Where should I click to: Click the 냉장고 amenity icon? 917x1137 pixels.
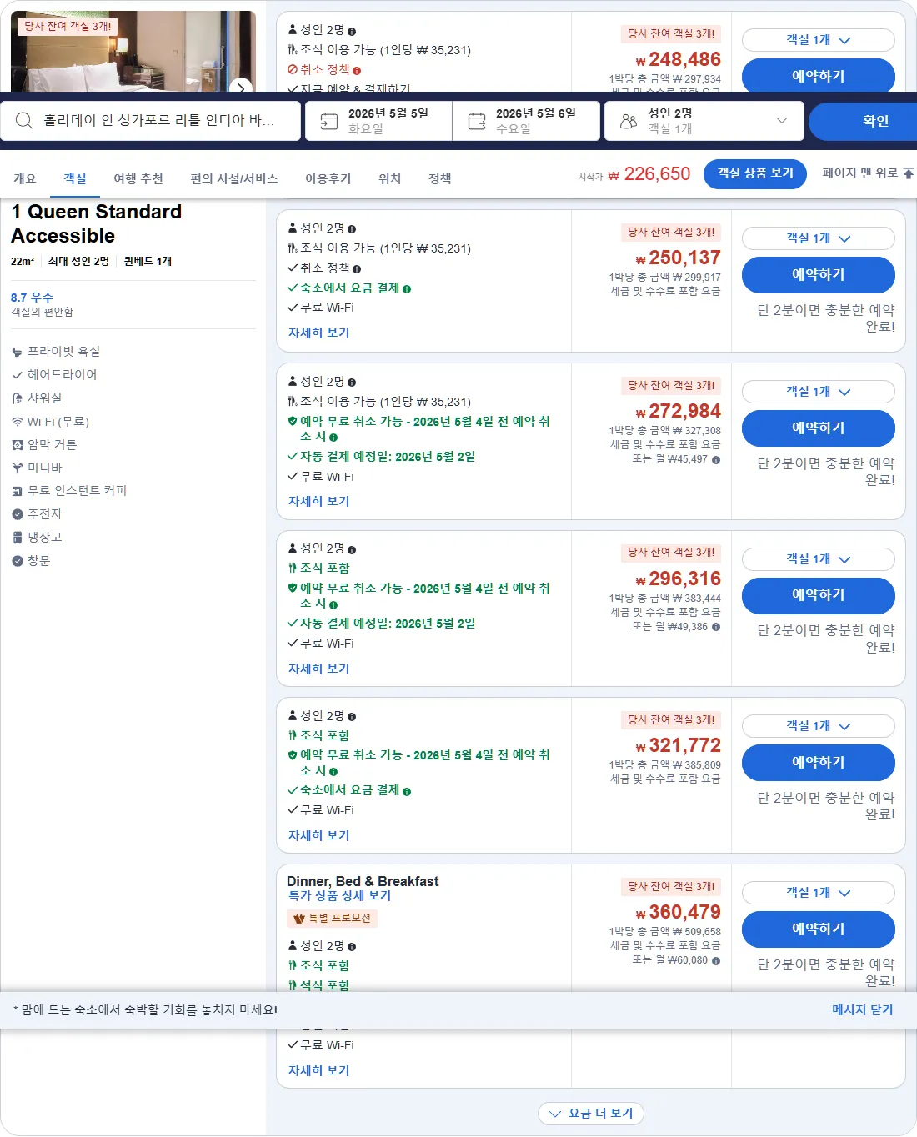pos(18,538)
